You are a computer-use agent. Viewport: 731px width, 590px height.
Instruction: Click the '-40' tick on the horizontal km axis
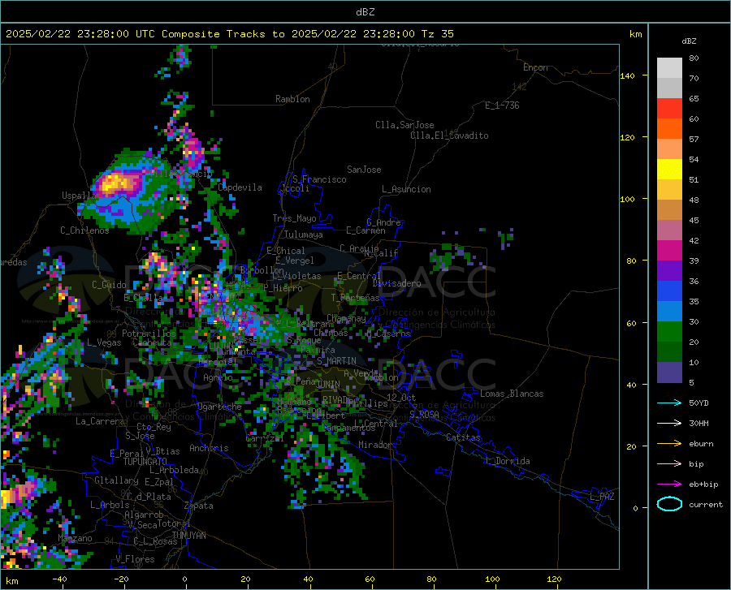59,579
